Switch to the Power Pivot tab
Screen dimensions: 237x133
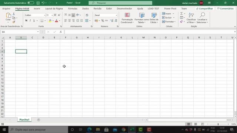(x=170, y=8)
